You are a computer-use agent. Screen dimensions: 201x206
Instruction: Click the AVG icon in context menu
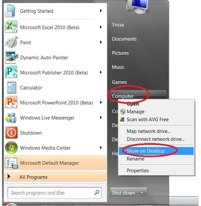point(122,119)
